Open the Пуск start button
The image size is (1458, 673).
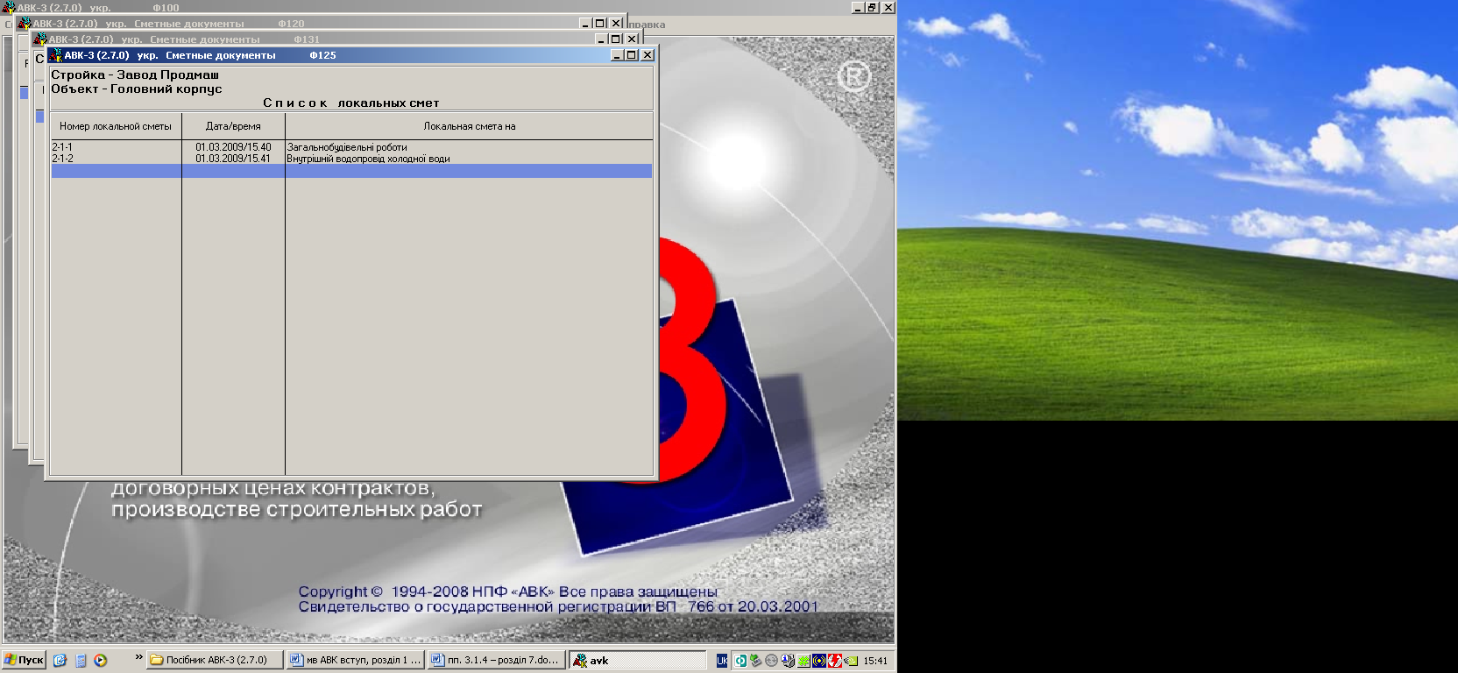[24, 661]
